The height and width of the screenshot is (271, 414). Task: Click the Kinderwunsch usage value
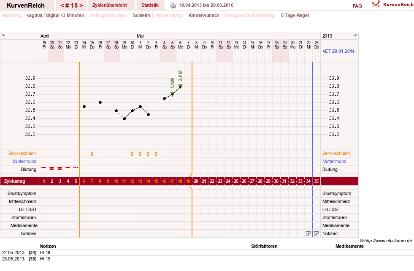[x=204, y=15]
